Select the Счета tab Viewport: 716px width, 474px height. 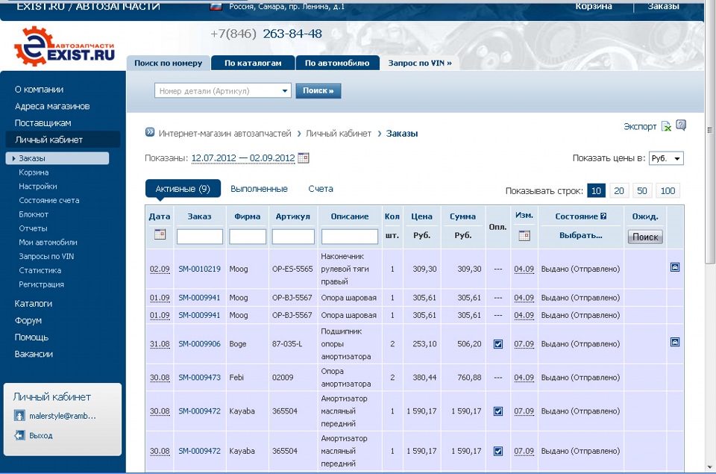(x=321, y=189)
